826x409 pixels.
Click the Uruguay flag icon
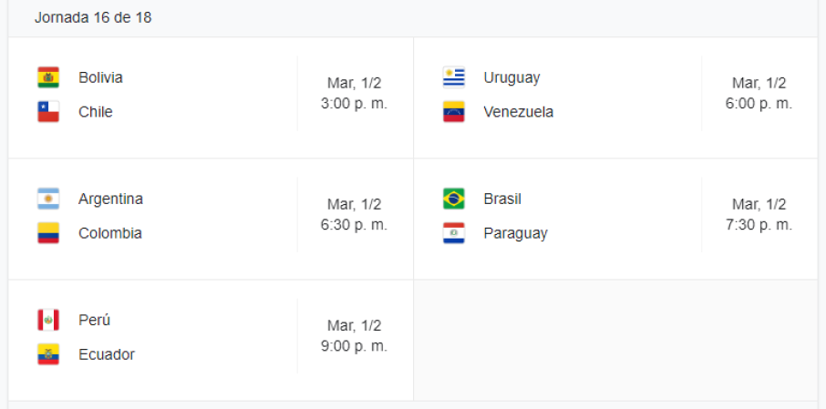coord(453,77)
